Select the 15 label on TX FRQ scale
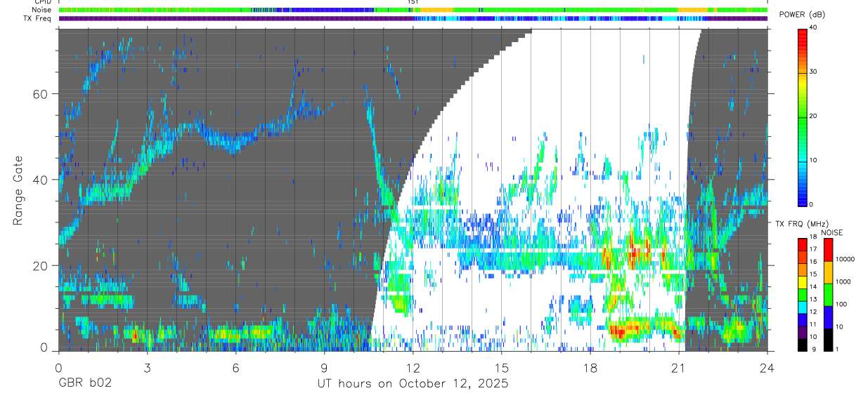Image resolution: width=863 pixels, height=398 pixels. pyautogui.click(x=812, y=274)
